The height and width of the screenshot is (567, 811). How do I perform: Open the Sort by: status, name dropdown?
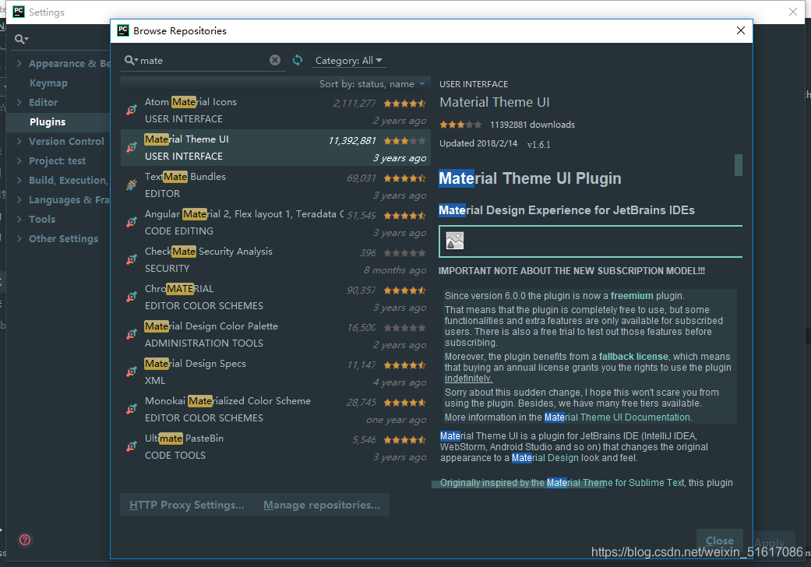point(372,84)
